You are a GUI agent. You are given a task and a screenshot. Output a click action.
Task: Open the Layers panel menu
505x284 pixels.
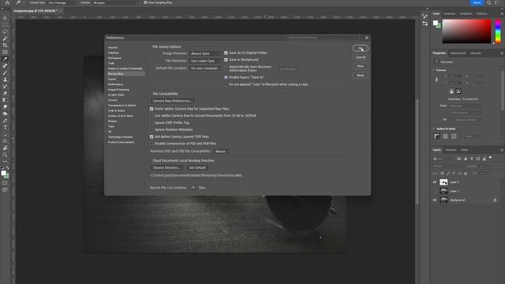tap(502, 150)
